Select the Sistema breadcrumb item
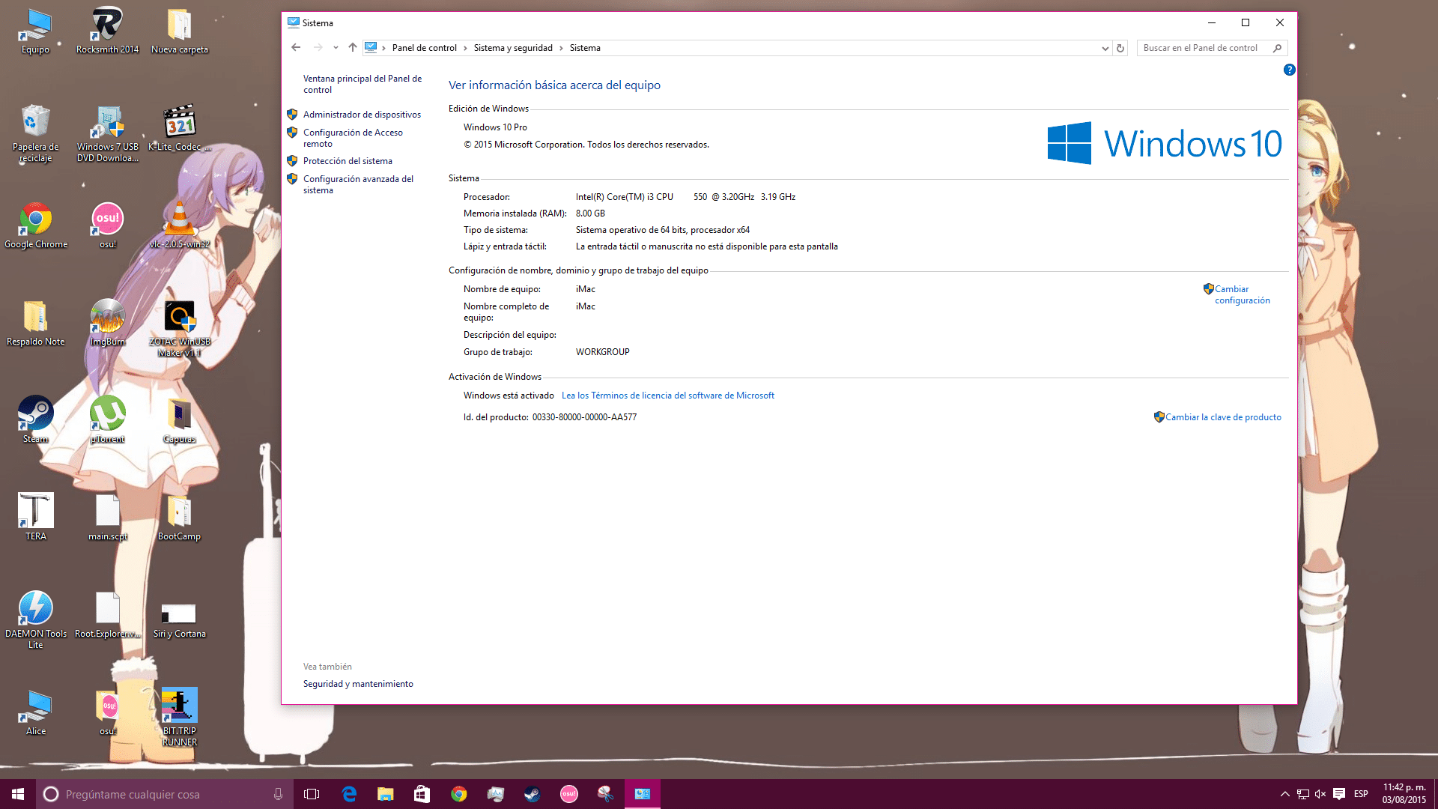The width and height of the screenshot is (1438, 809). [585, 48]
